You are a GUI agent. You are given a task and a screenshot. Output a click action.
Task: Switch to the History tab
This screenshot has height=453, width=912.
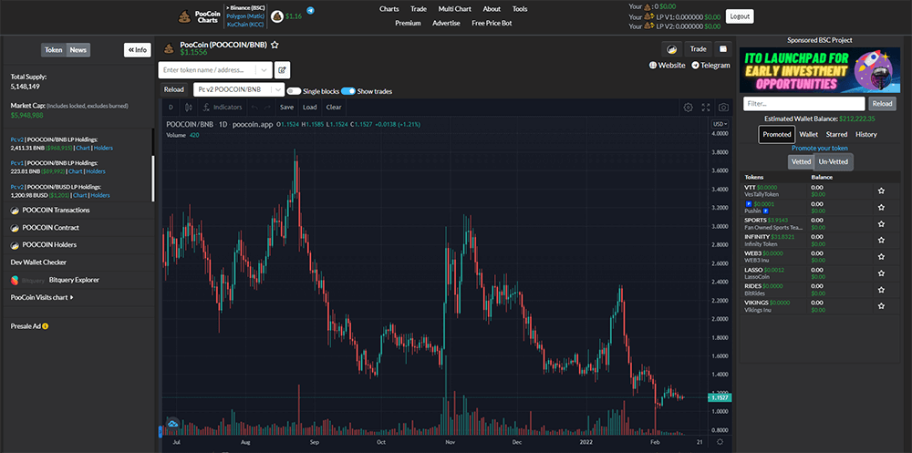click(x=866, y=134)
